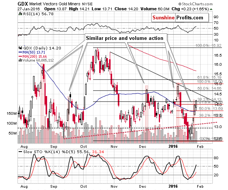Click the 27-Jan-2016 date text
The height and width of the screenshot is (190, 228).
click(x=28, y=9)
